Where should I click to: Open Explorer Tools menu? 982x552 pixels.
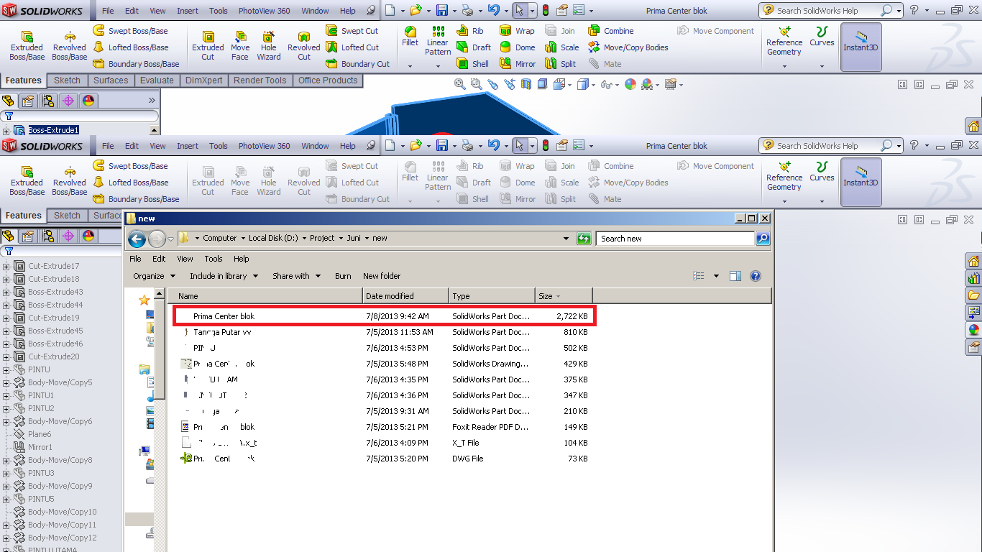[x=214, y=259]
